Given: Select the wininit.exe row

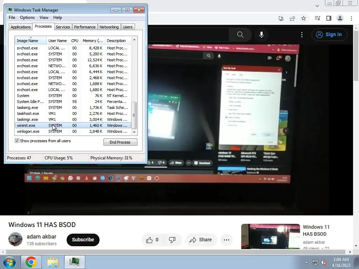Looking at the screenshot, I should [73, 125].
